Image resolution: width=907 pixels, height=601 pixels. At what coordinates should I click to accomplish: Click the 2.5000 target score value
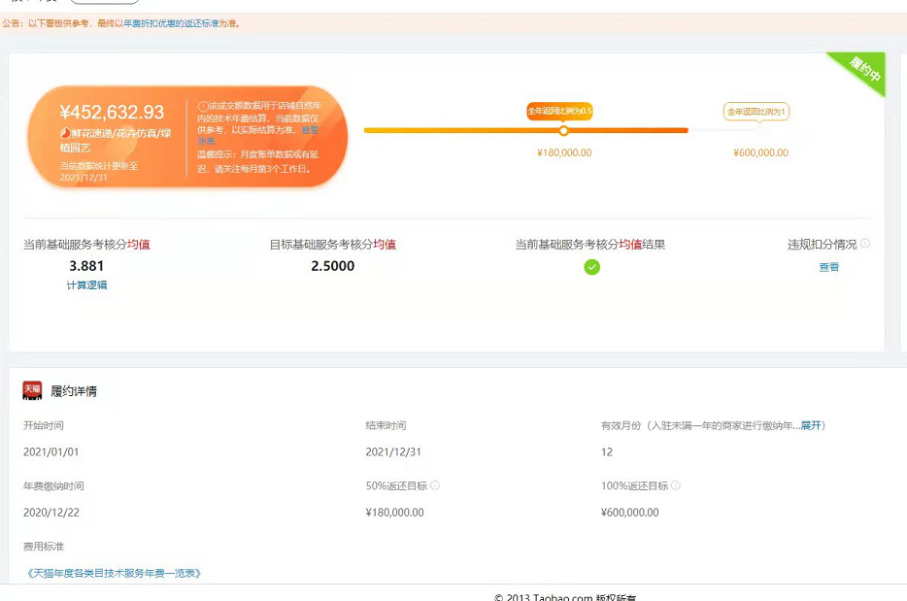(x=333, y=265)
